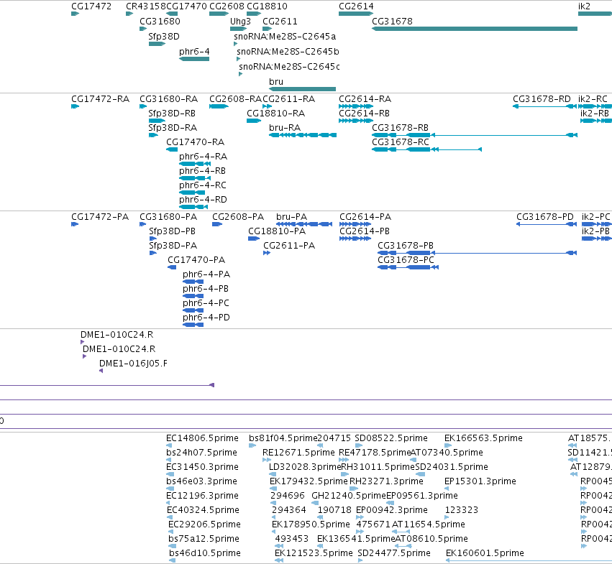Click the phr6-4 gene bar glyph
This screenshot has height=564, width=612.
[x=194, y=59]
